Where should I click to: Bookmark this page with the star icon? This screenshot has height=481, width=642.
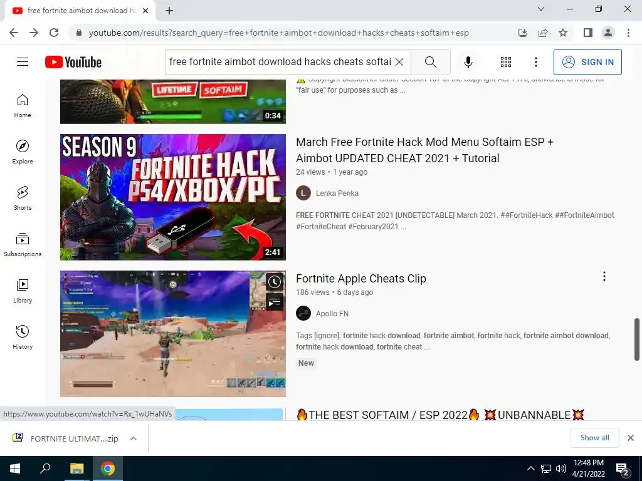click(x=563, y=33)
